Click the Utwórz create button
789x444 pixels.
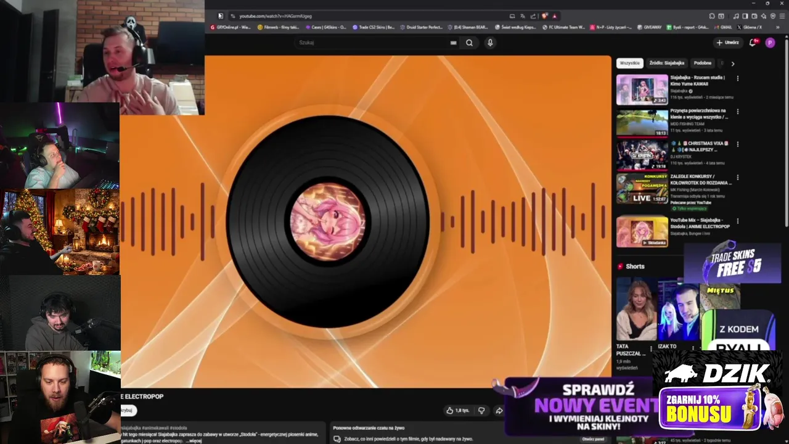(x=727, y=43)
